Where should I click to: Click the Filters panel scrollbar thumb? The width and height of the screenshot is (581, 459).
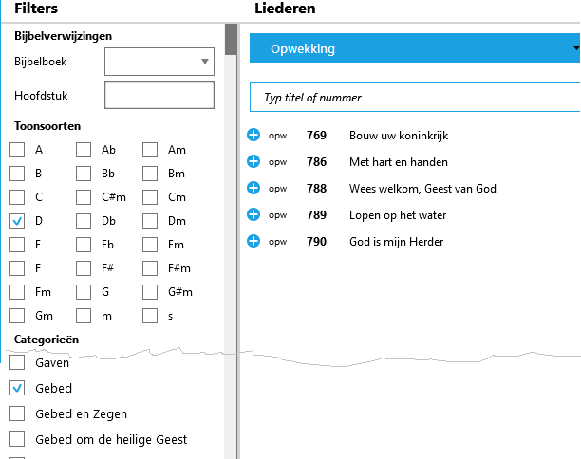231,40
